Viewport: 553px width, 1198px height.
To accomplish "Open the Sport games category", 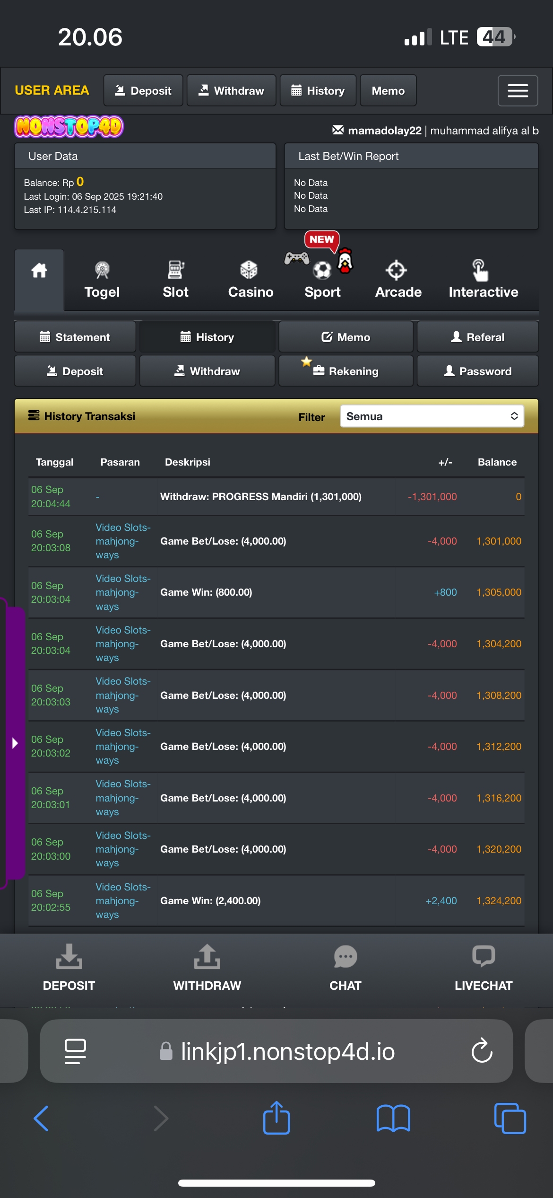I will tap(322, 280).
